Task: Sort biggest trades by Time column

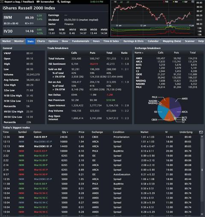Action: click(6, 132)
